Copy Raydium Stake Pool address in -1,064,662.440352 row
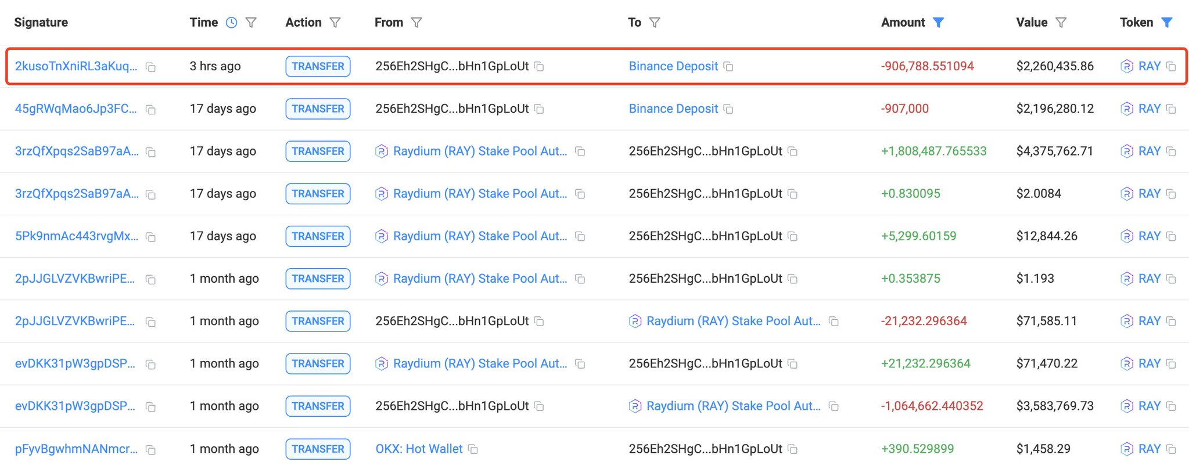1189x469 pixels. (x=834, y=406)
